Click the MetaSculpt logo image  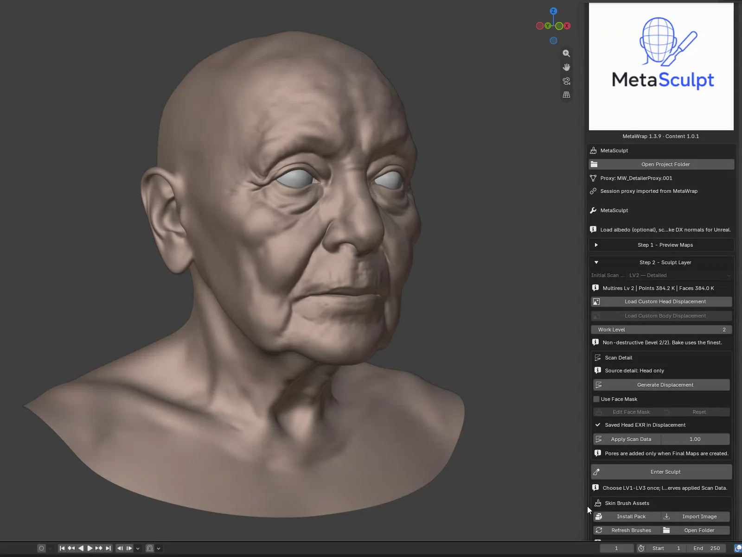pyautogui.click(x=661, y=67)
